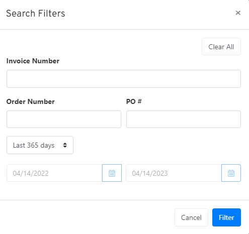Apply filters with the blue Filter button

click(x=226, y=217)
